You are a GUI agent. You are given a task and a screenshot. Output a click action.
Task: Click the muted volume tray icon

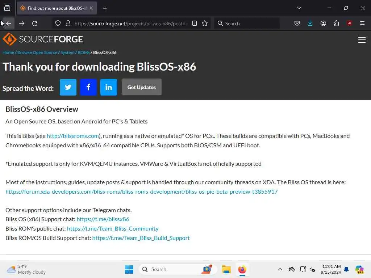pos(312,269)
